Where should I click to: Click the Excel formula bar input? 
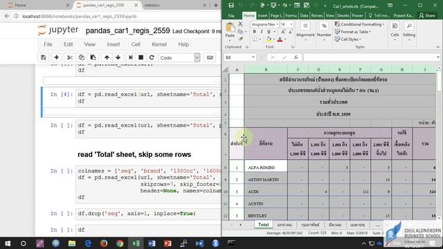pyautogui.click(x=369, y=57)
